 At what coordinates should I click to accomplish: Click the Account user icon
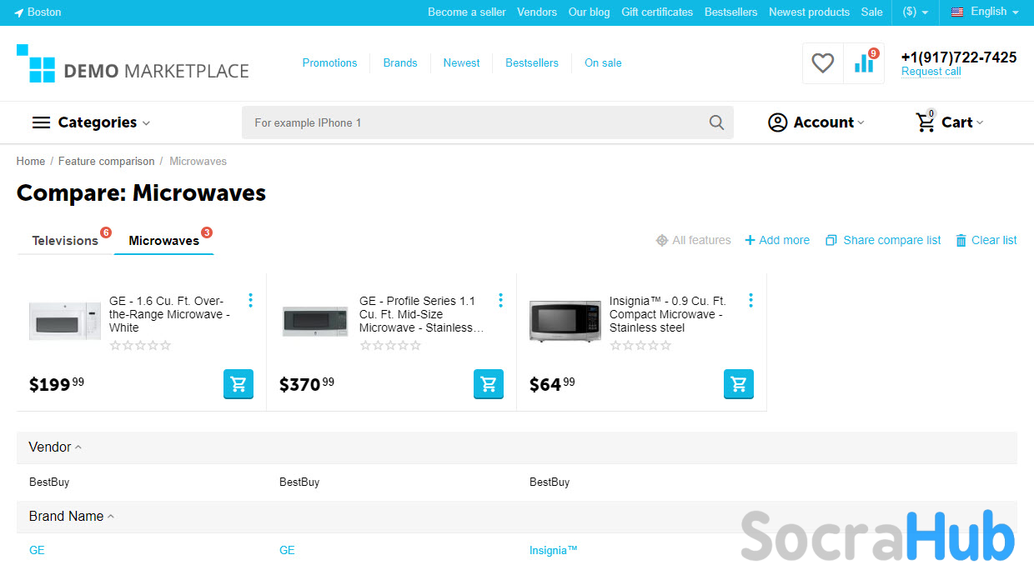777,122
